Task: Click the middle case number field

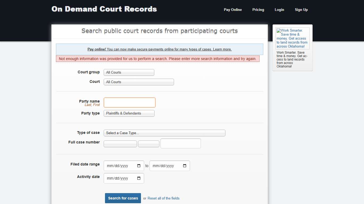Action: [148, 144]
